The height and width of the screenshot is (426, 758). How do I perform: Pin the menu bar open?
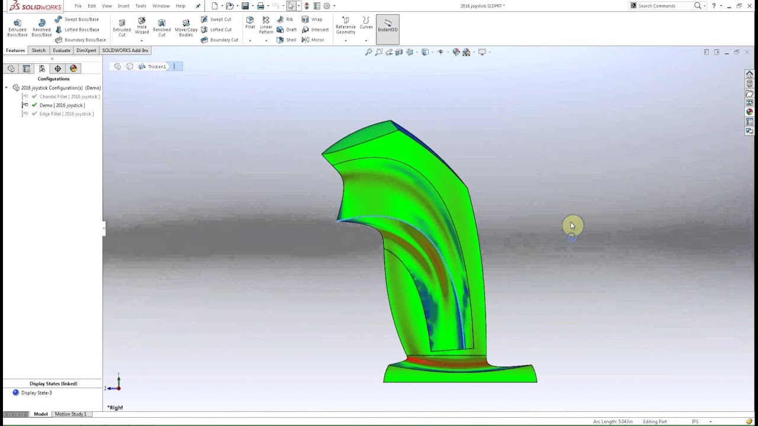tap(198, 6)
